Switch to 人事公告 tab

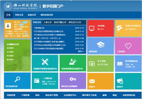tap(48, 22)
